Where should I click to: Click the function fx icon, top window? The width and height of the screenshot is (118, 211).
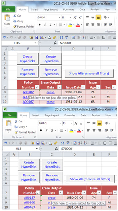click(x=55, y=43)
